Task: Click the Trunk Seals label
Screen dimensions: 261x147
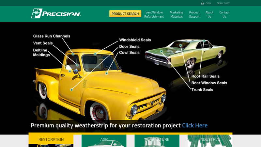Action: coord(202,90)
